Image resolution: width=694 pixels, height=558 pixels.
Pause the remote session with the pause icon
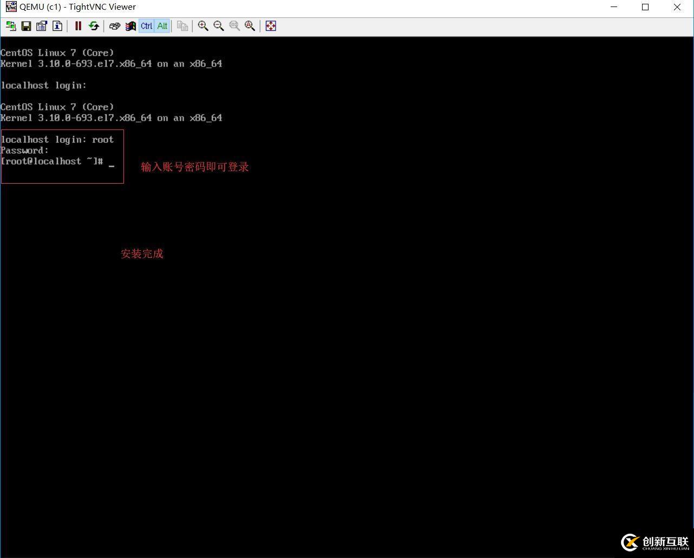[78, 26]
